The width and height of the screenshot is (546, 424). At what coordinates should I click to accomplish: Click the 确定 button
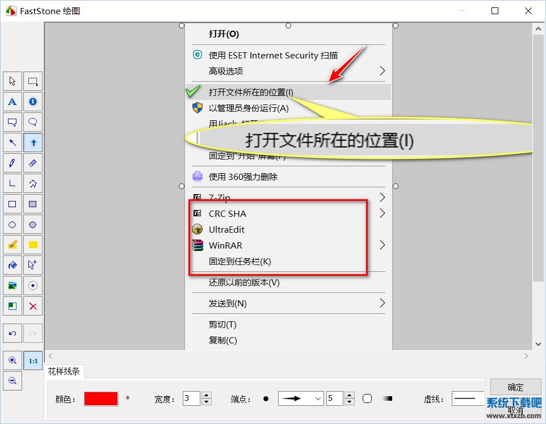[515, 387]
